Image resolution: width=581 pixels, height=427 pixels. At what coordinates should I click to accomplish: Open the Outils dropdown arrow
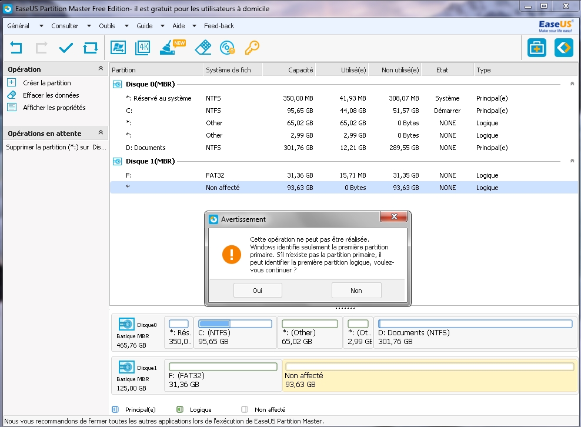click(x=126, y=26)
